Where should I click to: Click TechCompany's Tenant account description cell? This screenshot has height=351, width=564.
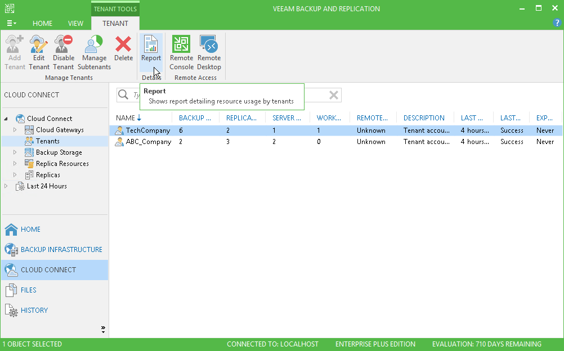tap(427, 130)
